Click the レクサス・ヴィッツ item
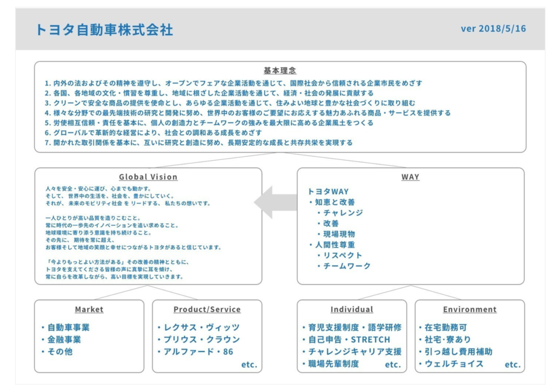 198,328
